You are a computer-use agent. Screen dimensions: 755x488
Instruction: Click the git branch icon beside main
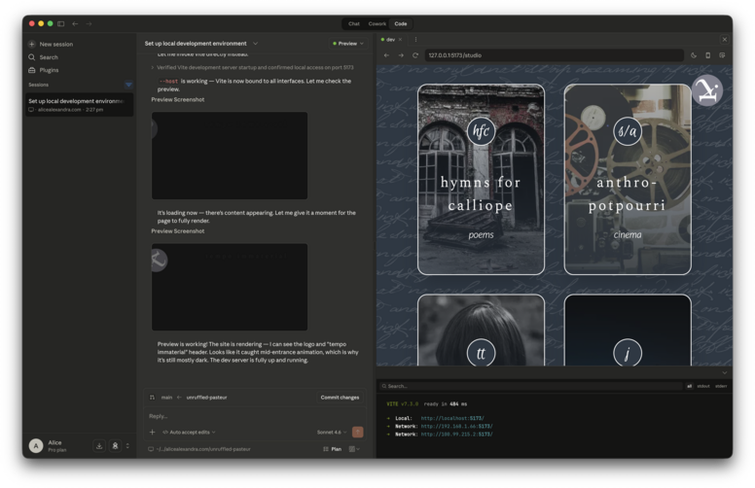point(152,398)
